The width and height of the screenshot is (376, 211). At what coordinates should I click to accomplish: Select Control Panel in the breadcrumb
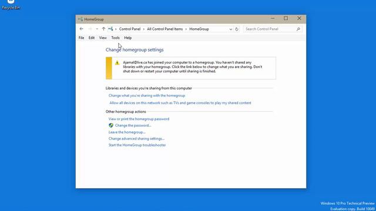[x=130, y=29]
